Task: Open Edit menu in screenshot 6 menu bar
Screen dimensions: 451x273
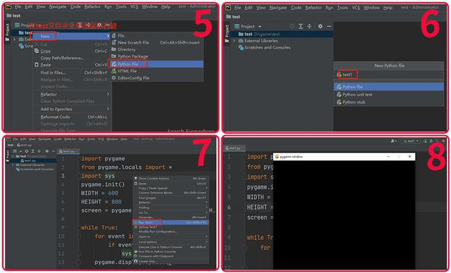Action: [x=249, y=8]
